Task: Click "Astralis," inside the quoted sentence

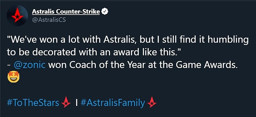Action: click(121, 40)
